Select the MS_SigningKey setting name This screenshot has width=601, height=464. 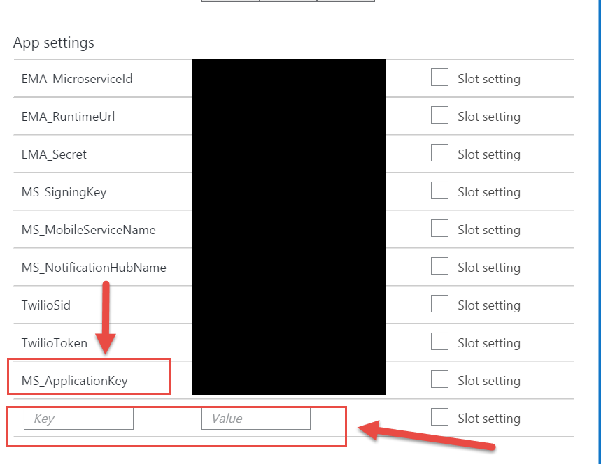coord(64,192)
